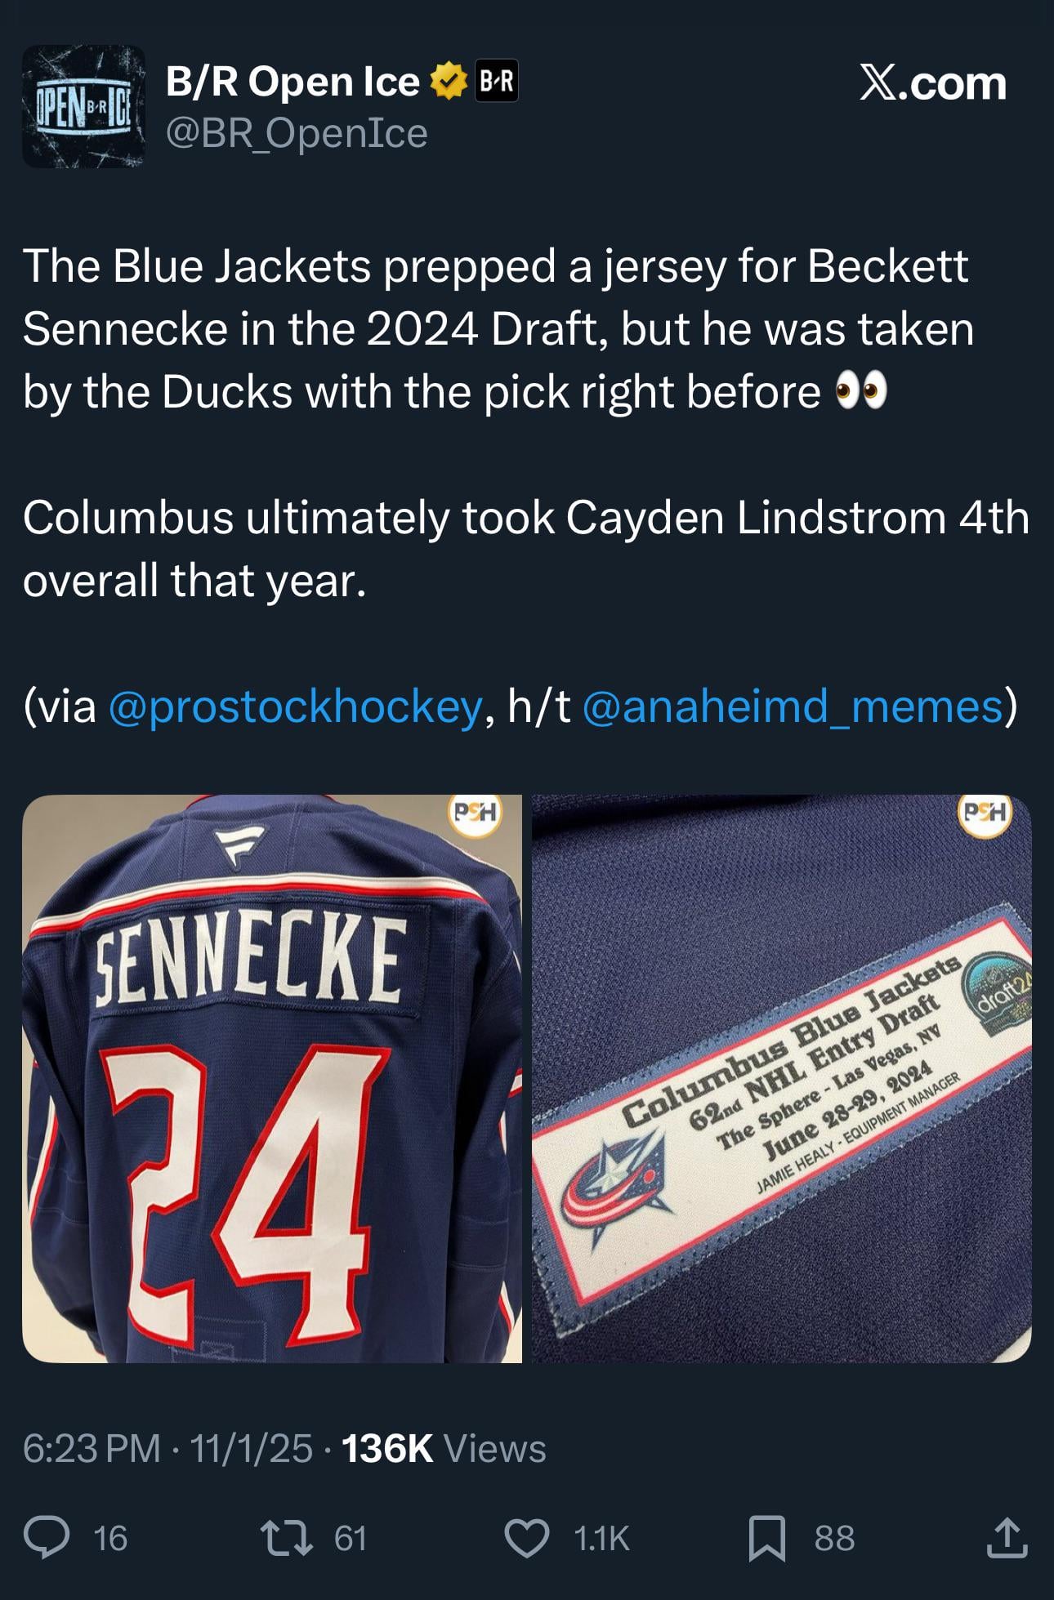Click the 136K Views count
This screenshot has height=1600, width=1054.
(444, 1448)
